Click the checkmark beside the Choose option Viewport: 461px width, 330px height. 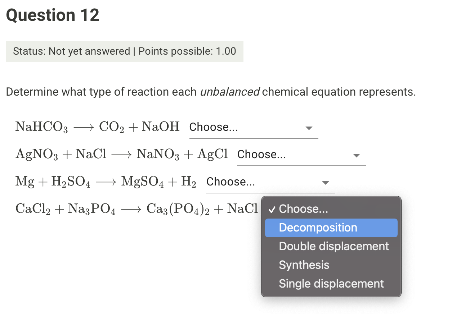pos(272,209)
